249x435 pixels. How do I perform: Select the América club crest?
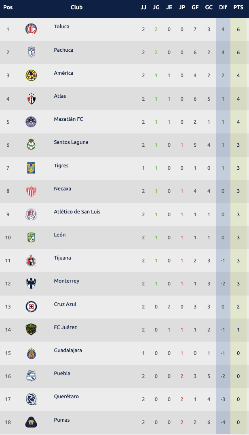31,76
